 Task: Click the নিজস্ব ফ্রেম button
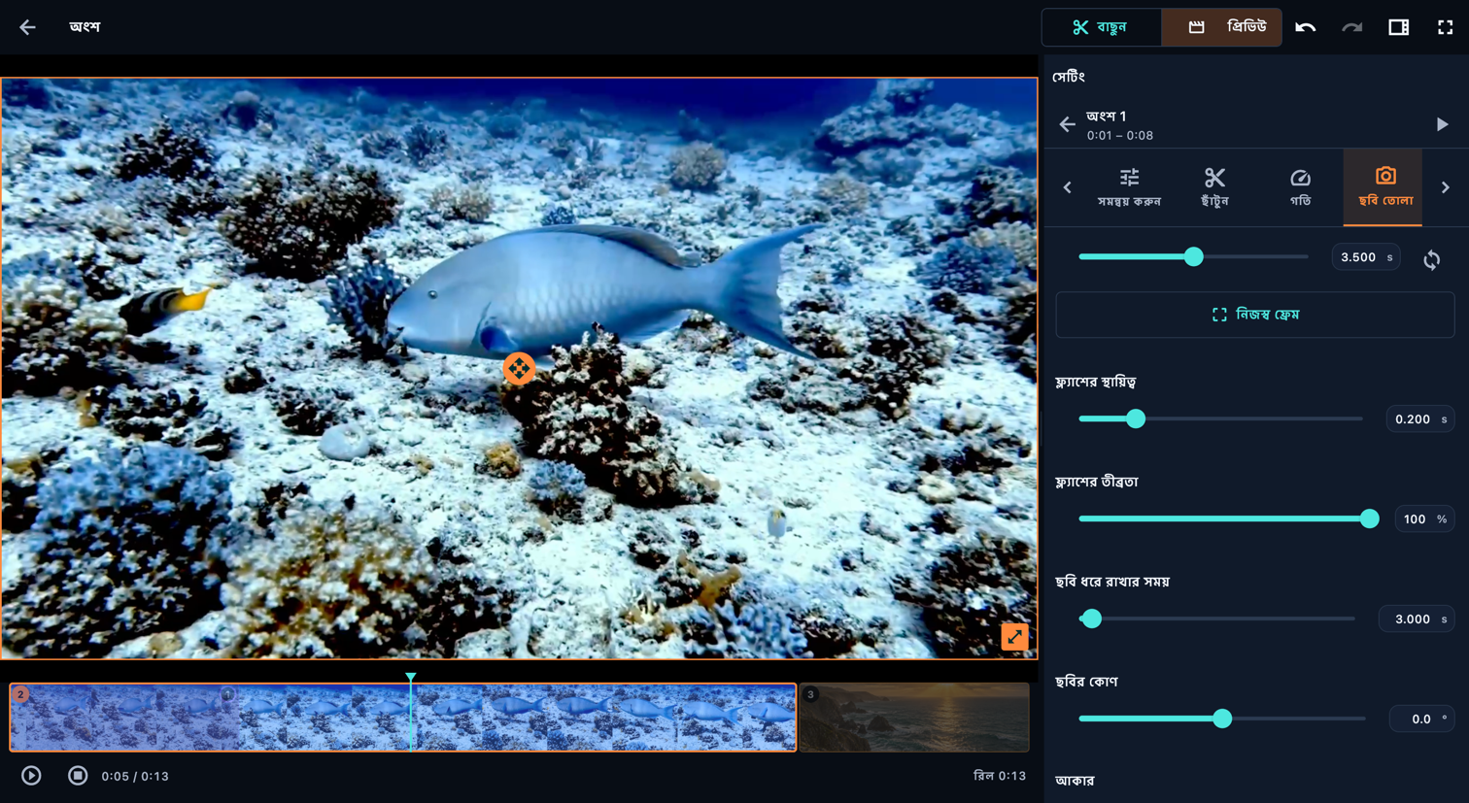(x=1255, y=315)
